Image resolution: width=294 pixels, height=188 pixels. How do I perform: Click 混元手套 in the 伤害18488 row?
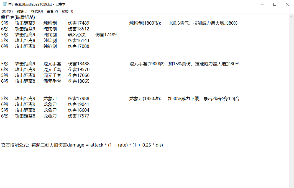tap(52, 64)
